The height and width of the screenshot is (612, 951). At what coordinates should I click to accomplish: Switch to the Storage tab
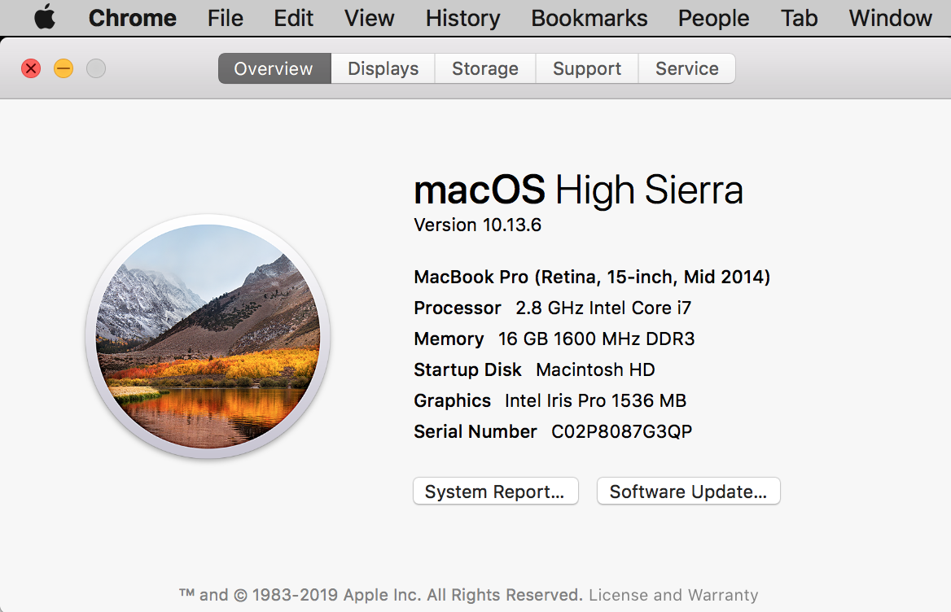tap(485, 68)
